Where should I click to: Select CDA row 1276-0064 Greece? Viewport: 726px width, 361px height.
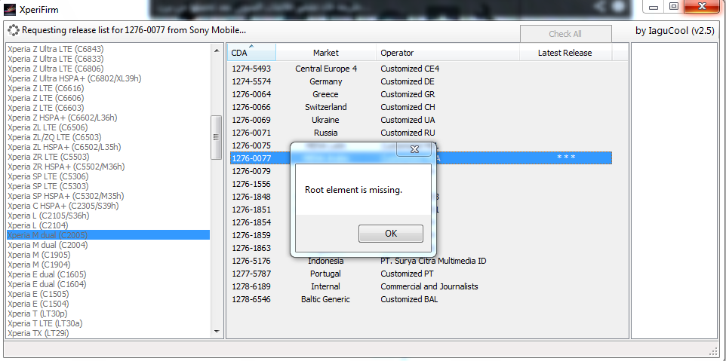coord(421,94)
